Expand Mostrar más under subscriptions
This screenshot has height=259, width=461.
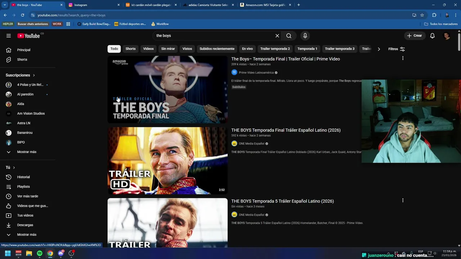pos(27,152)
